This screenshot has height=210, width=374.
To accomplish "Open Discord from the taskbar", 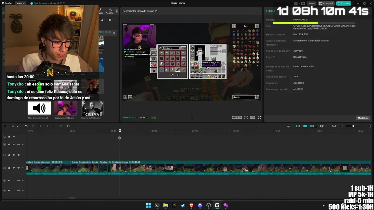I will click(x=200, y=205).
